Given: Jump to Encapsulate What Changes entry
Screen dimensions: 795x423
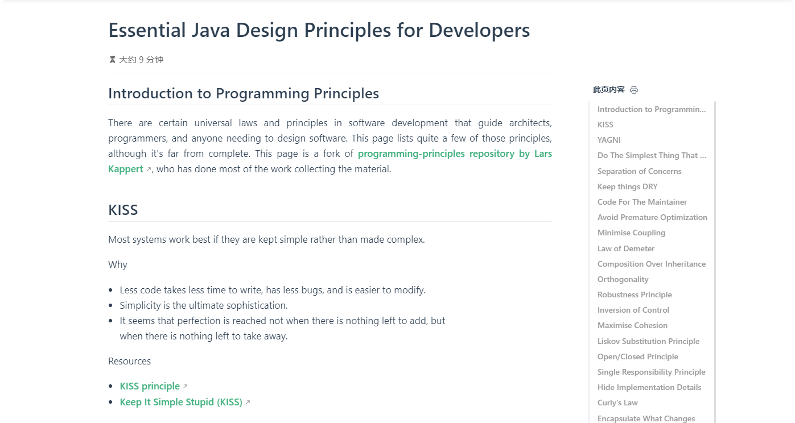Looking at the screenshot, I should (646, 418).
